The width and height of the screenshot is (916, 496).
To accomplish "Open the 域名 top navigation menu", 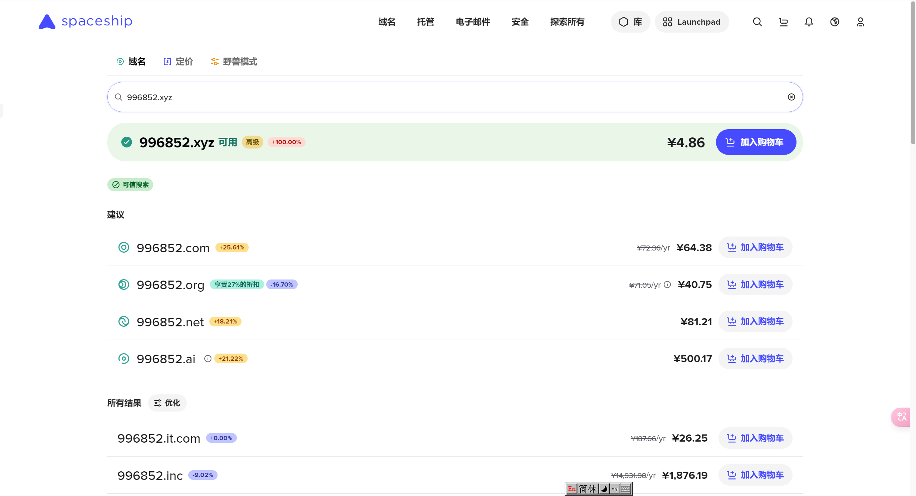I will 387,22.
